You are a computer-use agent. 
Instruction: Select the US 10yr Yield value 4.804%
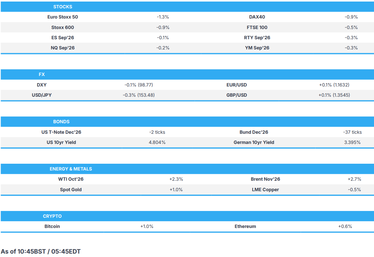click(157, 142)
